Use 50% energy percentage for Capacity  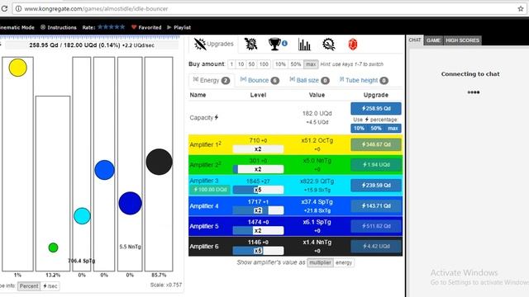point(376,129)
